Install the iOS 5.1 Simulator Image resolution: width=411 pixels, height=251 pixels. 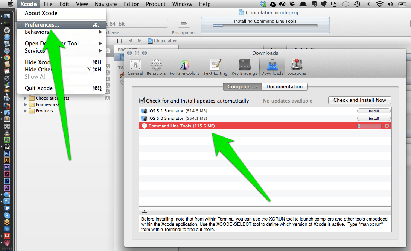point(374,111)
